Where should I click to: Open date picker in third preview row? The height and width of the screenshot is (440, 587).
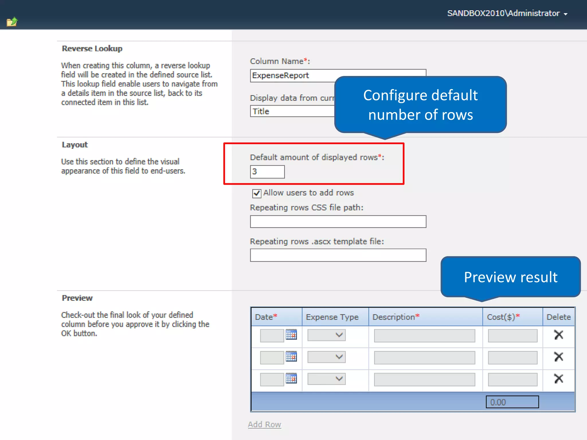point(291,378)
